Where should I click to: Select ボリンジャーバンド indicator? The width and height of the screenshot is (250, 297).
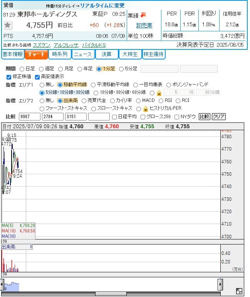coord(169,85)
